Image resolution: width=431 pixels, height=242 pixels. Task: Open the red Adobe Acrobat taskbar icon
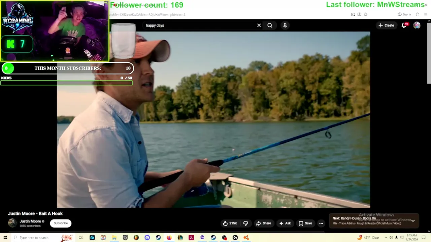pos(191,238)
